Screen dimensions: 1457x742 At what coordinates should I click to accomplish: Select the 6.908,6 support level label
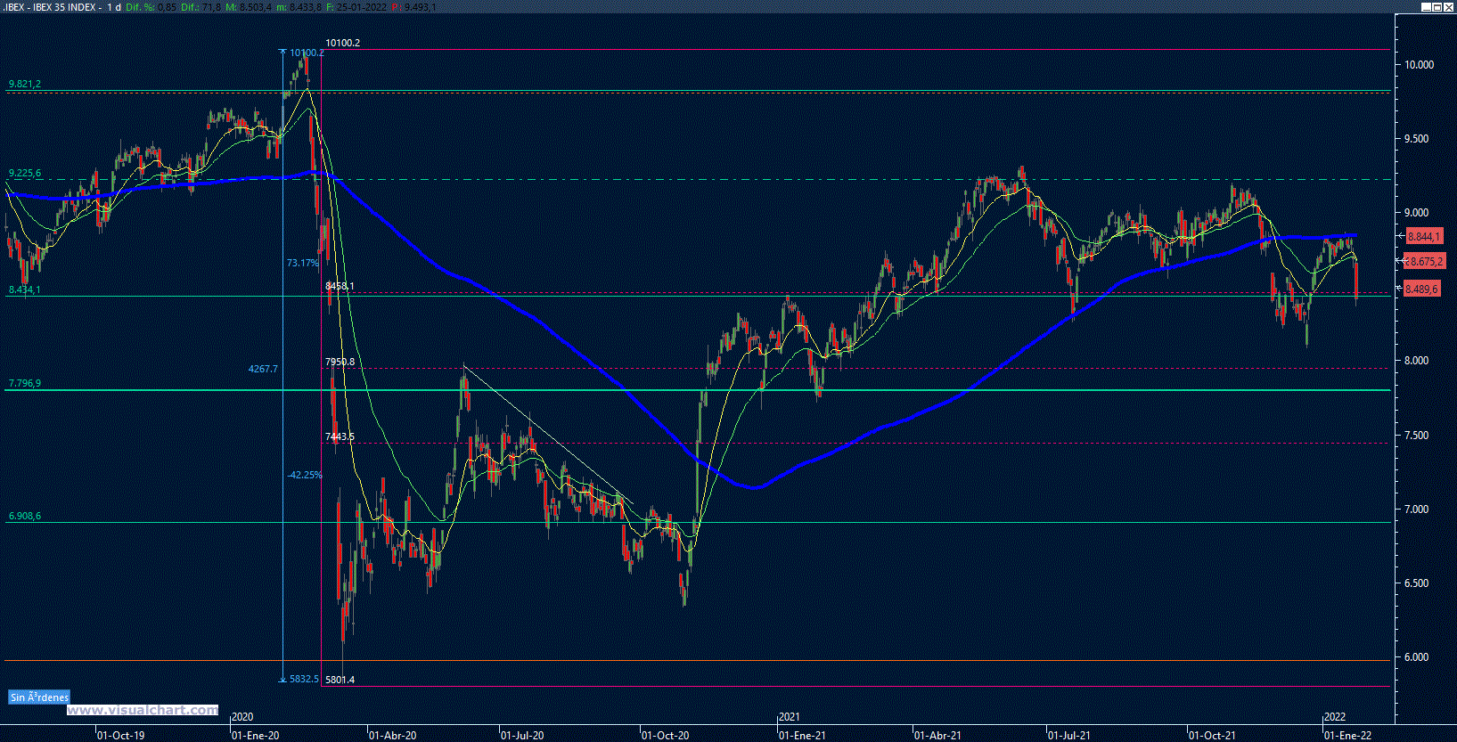click(x=25, y=517)
